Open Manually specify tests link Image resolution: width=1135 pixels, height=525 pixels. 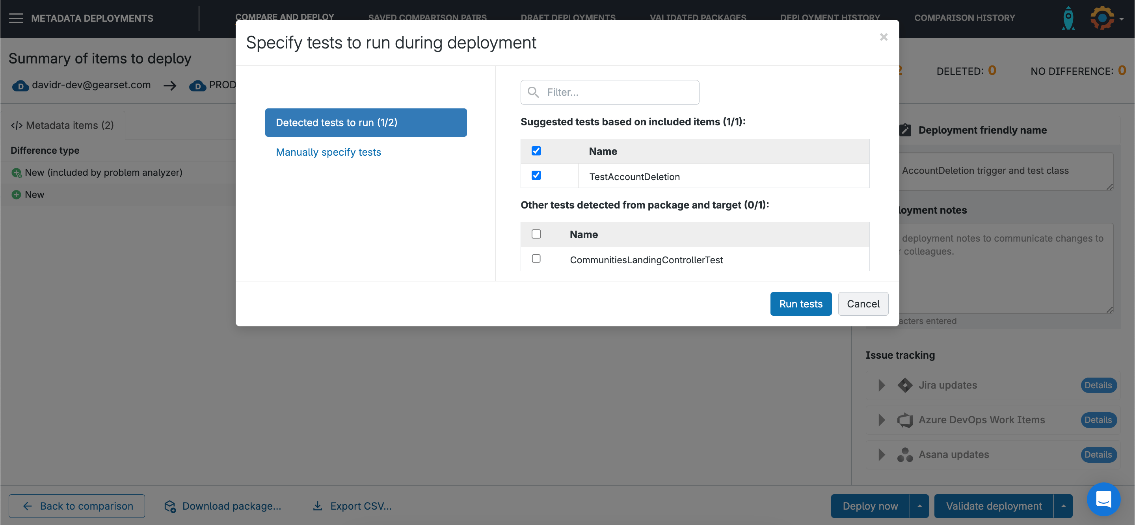pyautogui.click(x=328, y=152)
